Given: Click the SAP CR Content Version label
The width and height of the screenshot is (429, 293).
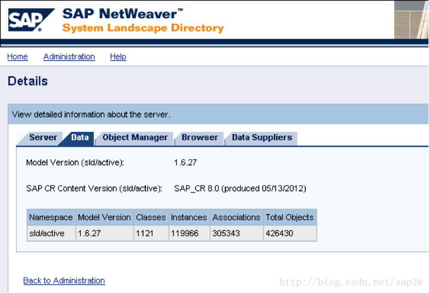Looking at the screenshot, I should tap(94, 189).
